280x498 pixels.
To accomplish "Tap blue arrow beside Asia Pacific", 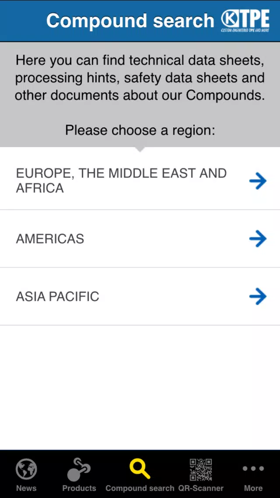I will 258,297.
